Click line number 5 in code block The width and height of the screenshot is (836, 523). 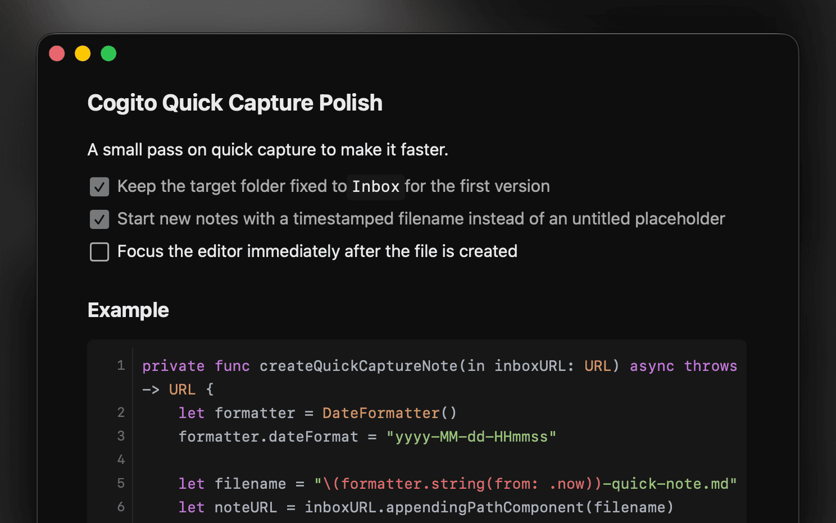pos(121,484)
